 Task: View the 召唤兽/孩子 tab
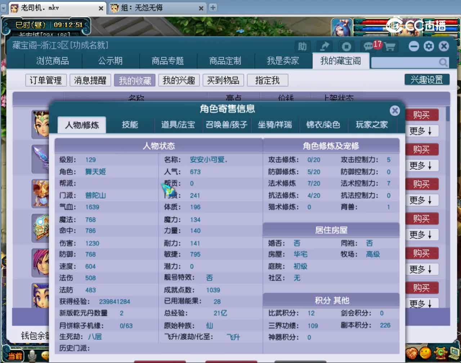(227, 125)
